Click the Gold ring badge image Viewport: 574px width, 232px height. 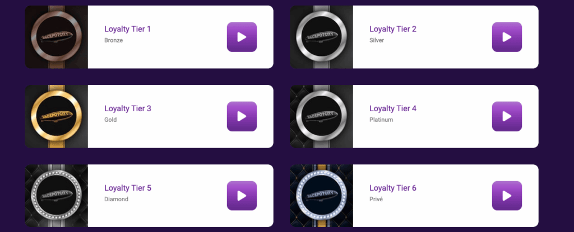(57, 116)
